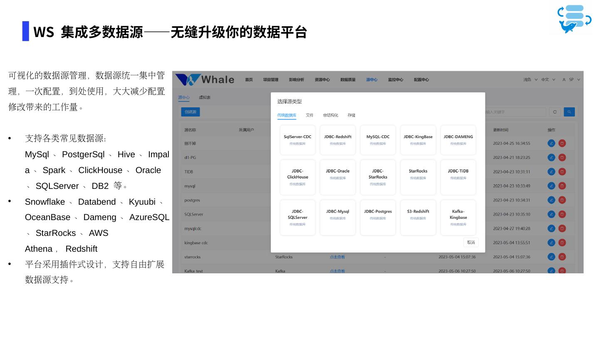Select the JDBC-Redshift source type card
The width and height of the screenshot is (599, 337).
pos(338,140)
